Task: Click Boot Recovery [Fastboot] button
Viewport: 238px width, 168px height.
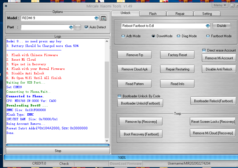Action: pos(141,134)
